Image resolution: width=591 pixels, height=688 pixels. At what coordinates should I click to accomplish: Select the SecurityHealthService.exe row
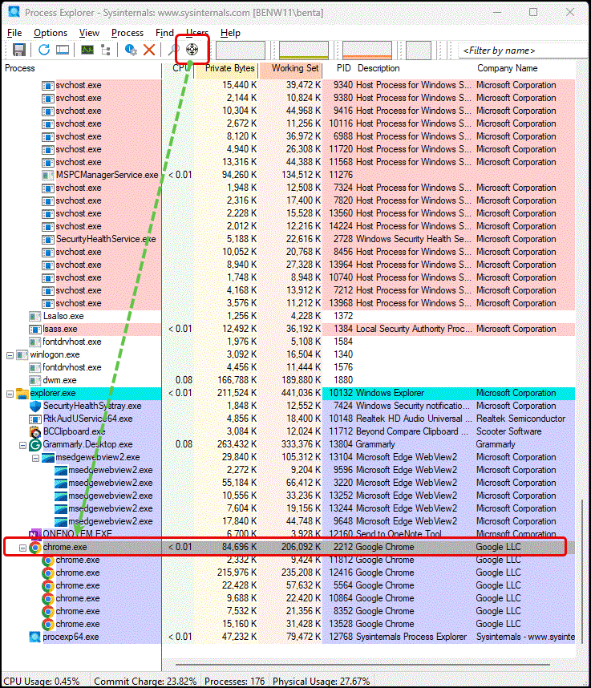click(289, 239)
